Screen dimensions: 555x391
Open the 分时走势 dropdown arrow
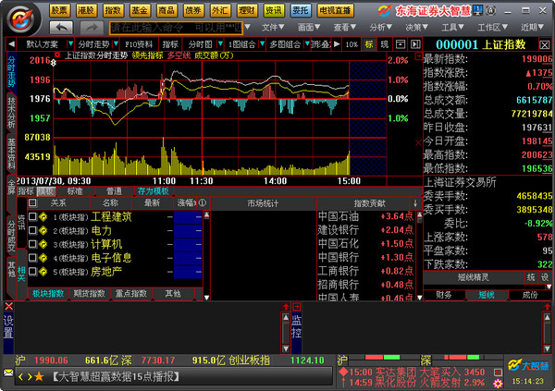(x=116, y=44)
